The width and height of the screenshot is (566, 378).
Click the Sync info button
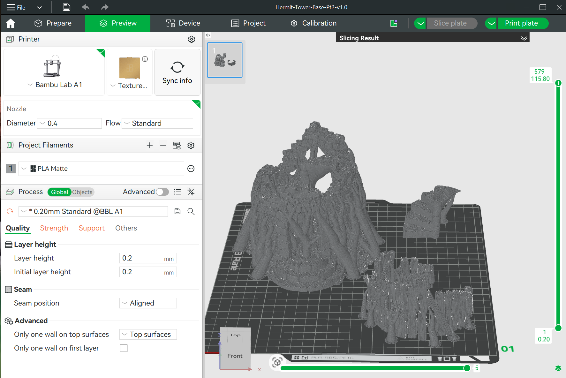[x=177, y=72]
